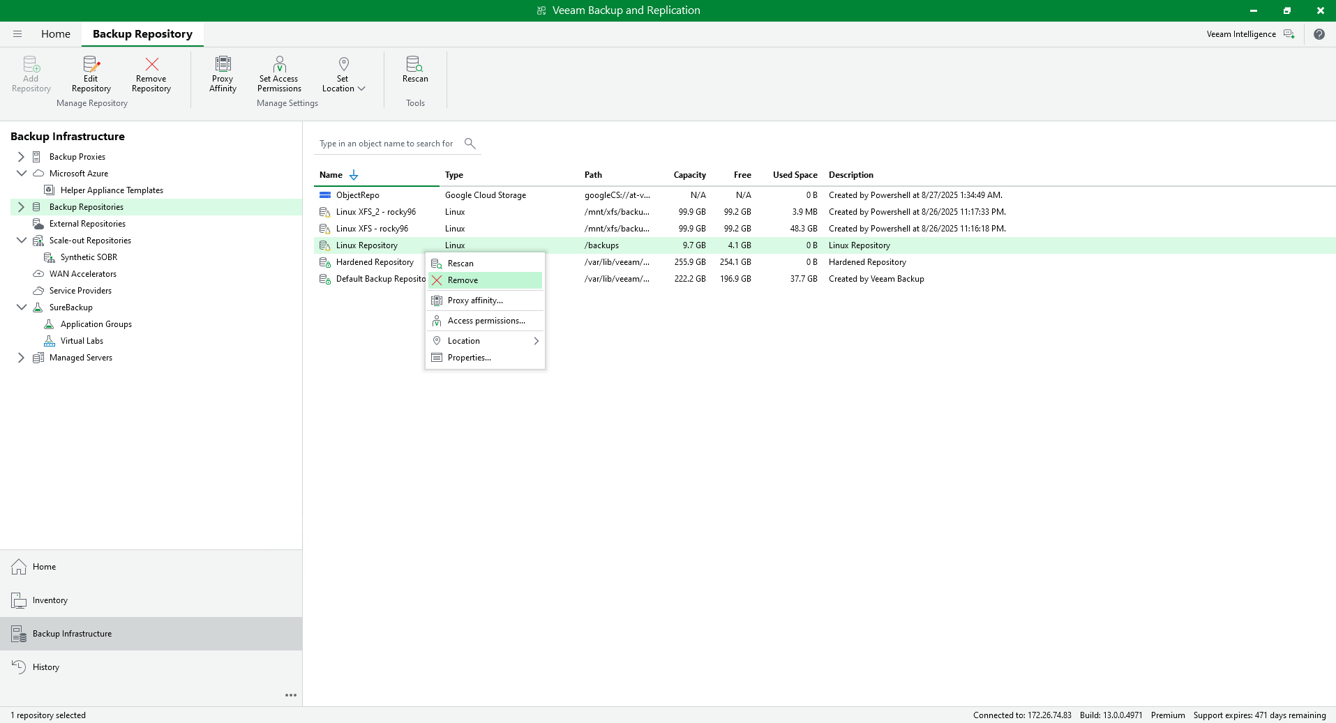
Task: Click the Microsoft Azure cloud icon
Action: coord(38,174)
